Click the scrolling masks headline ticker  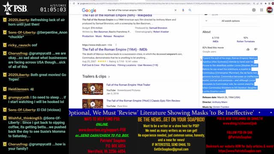click(171, 113)
